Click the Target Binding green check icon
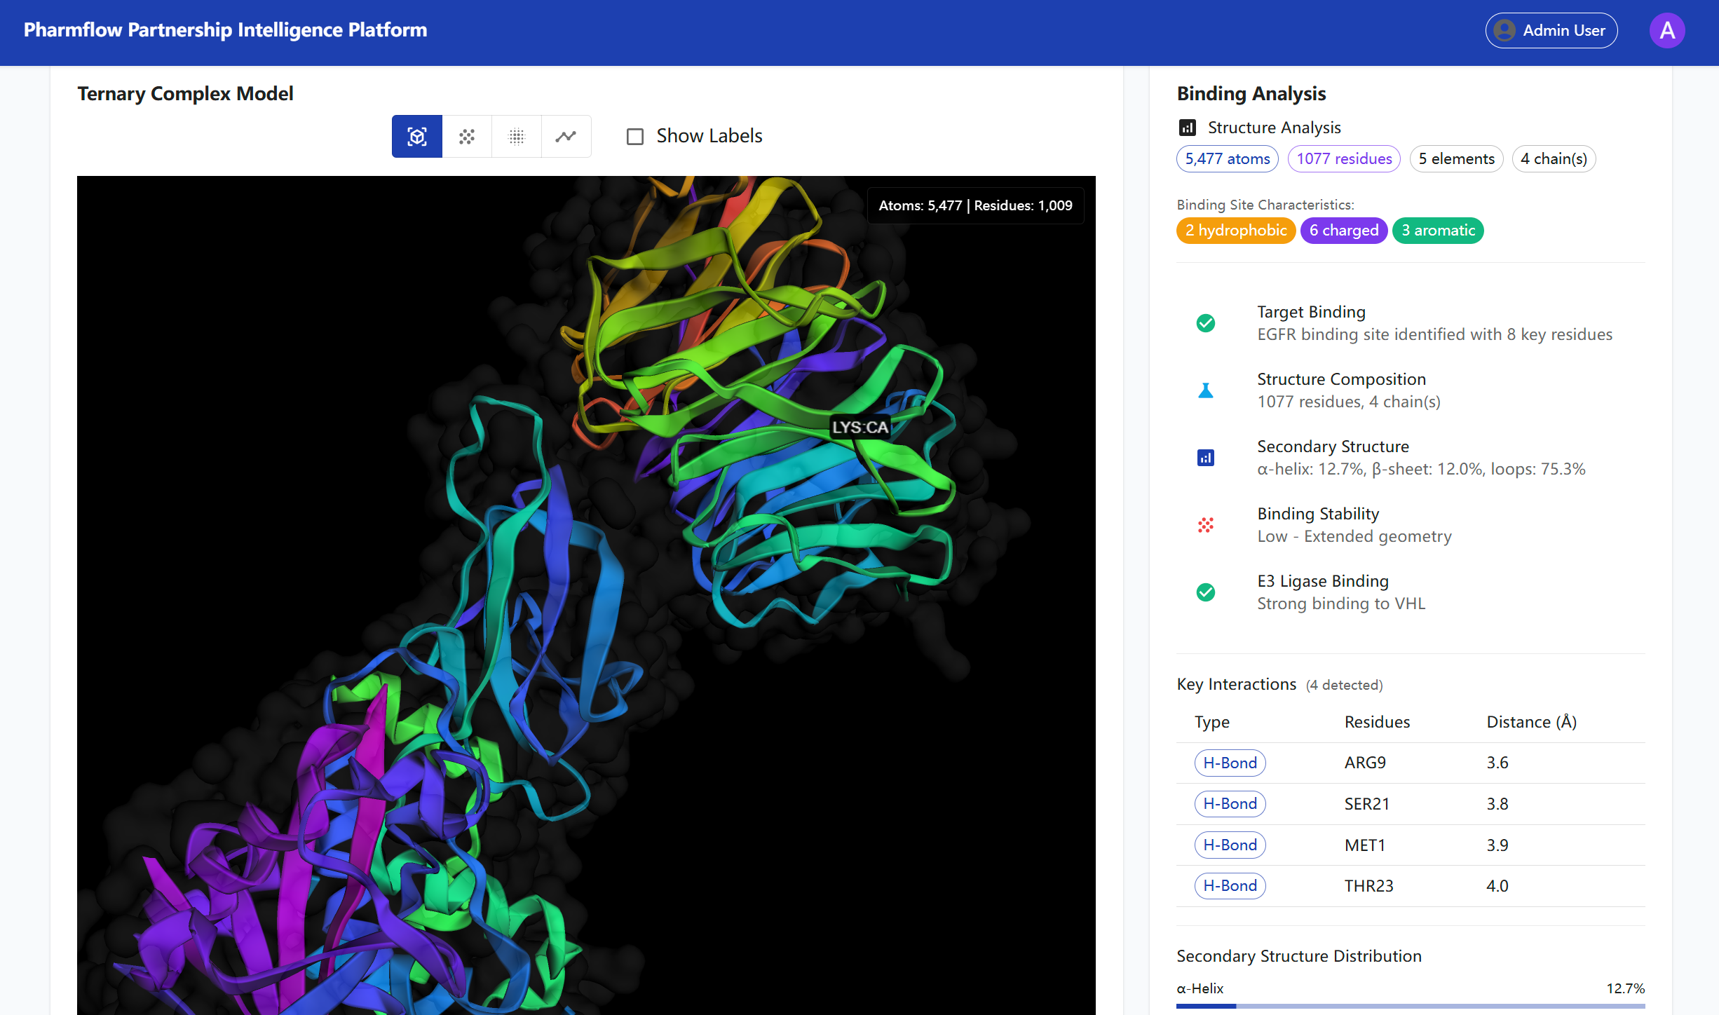This screenshot has height=1015, width=1719. pos(1206,323)
